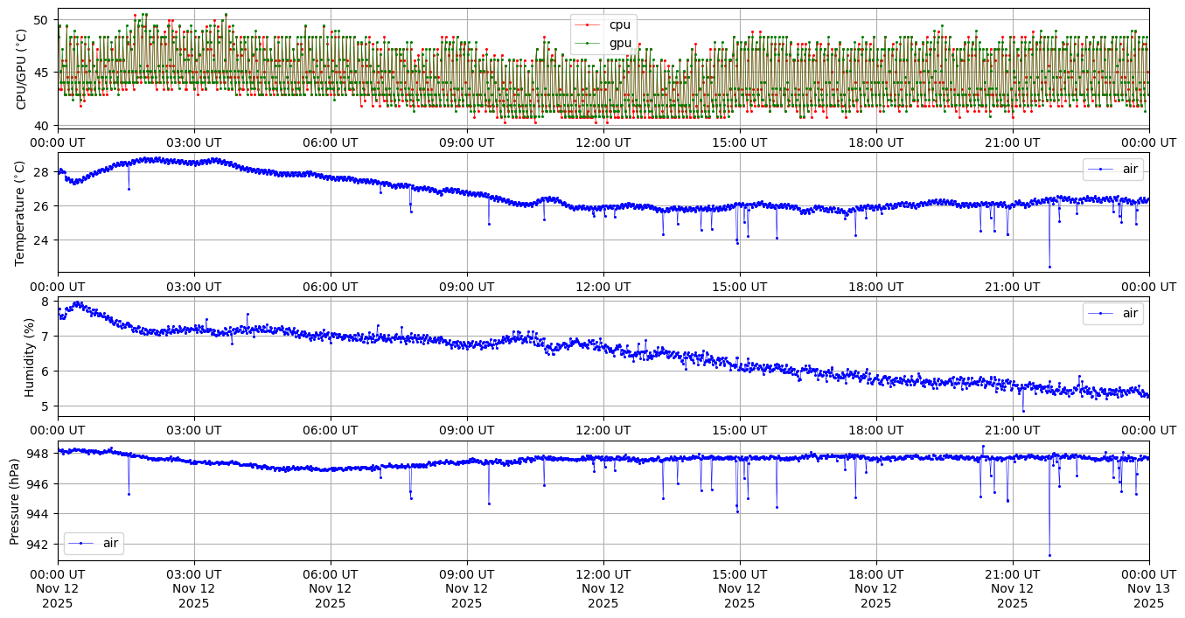Screen dimensions: 1185x618
Task: Click the 'gpu' legend text label
Action: pos(619,43)
